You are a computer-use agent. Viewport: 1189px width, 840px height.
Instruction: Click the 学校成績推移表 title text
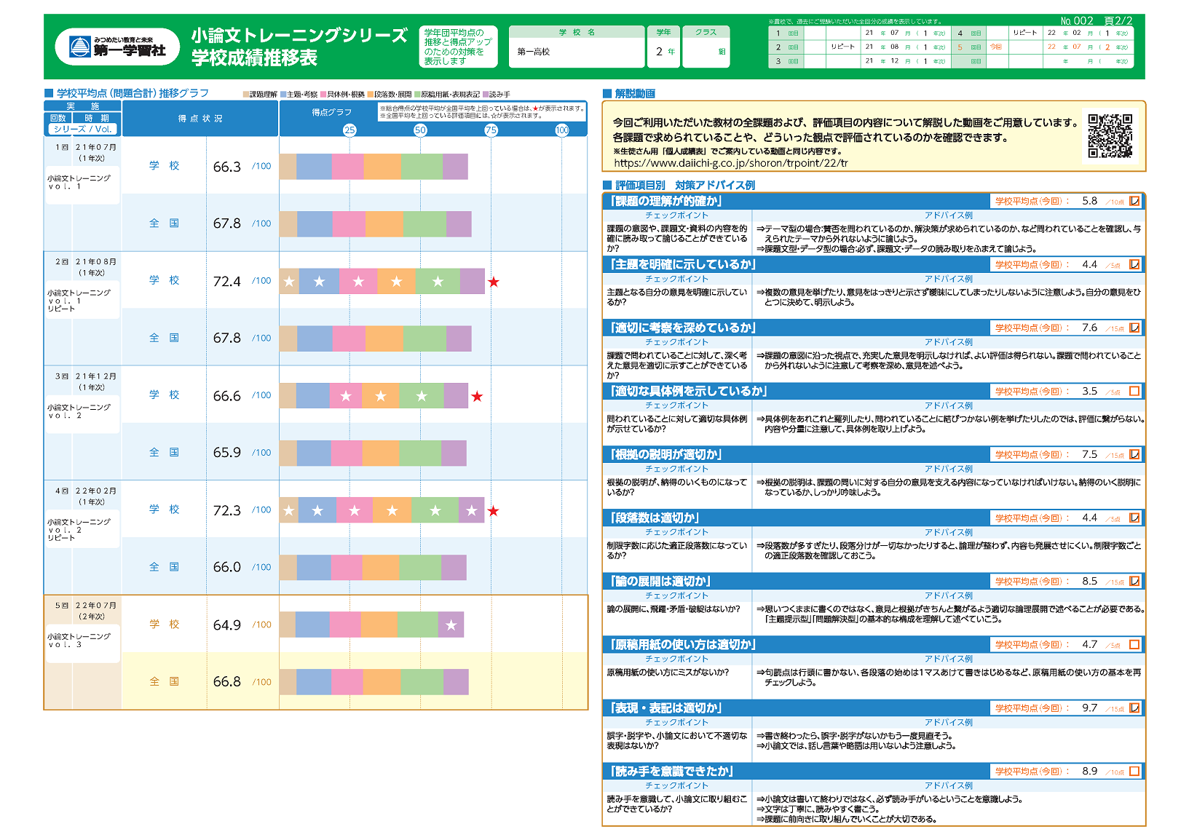point(254,58)
